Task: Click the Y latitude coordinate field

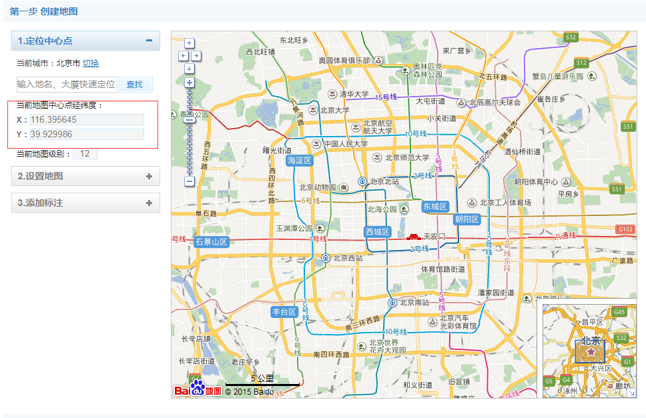Action: click(x=87, y=135)
